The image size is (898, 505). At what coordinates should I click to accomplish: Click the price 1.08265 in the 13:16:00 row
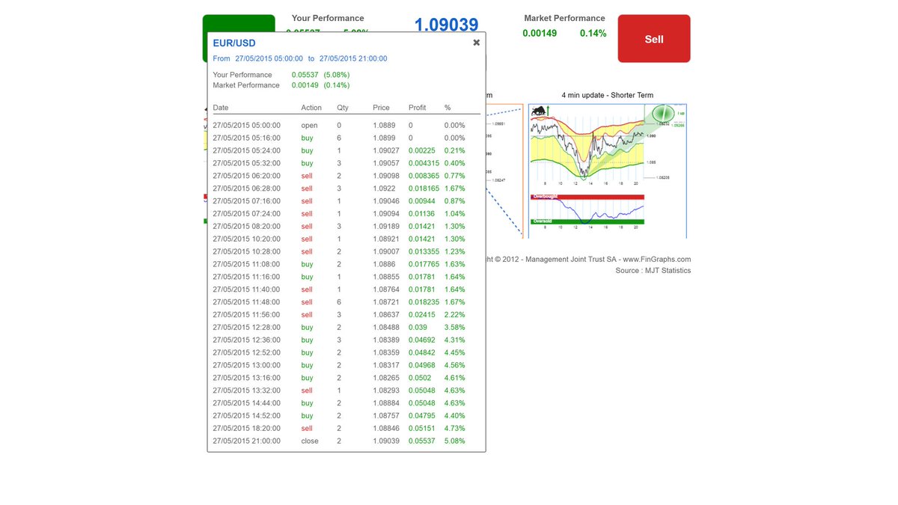coord(387,379)
